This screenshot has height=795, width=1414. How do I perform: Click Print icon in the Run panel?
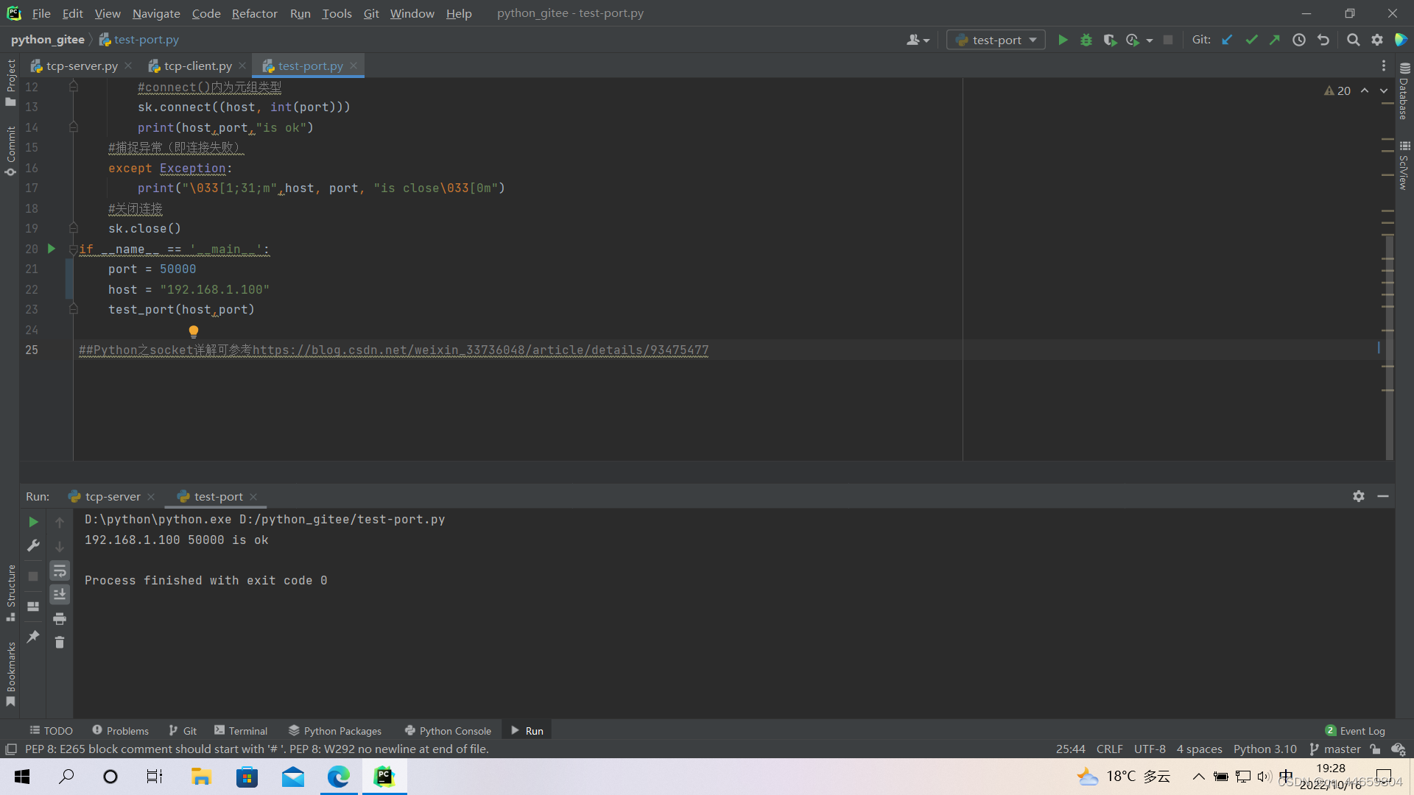point(60,619)
